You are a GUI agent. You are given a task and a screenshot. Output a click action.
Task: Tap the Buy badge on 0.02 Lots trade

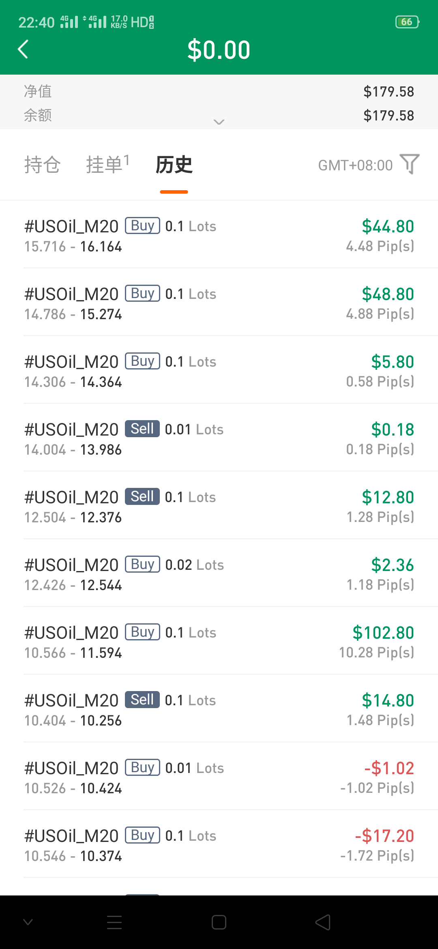click(142, 564)
